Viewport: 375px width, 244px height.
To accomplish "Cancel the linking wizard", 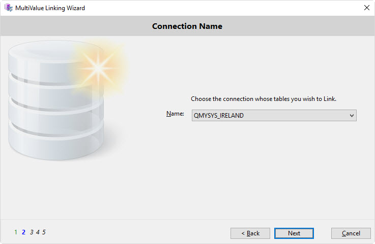I will tap(351, 233).
